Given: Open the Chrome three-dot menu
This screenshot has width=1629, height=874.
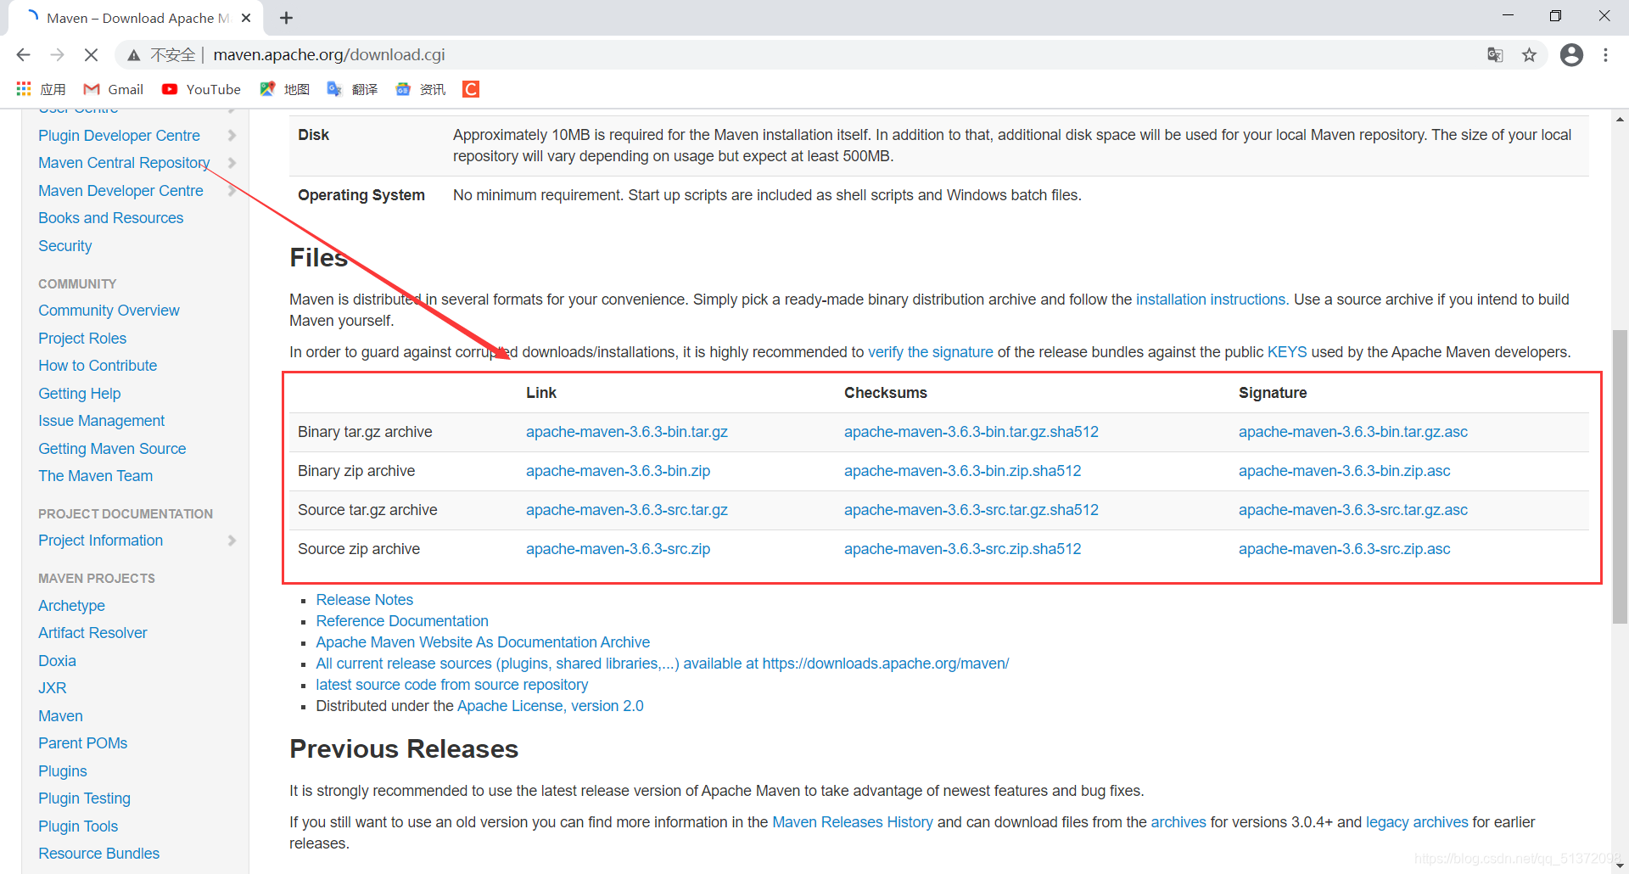Looking at the screenshot, I should click(1605, 55).
